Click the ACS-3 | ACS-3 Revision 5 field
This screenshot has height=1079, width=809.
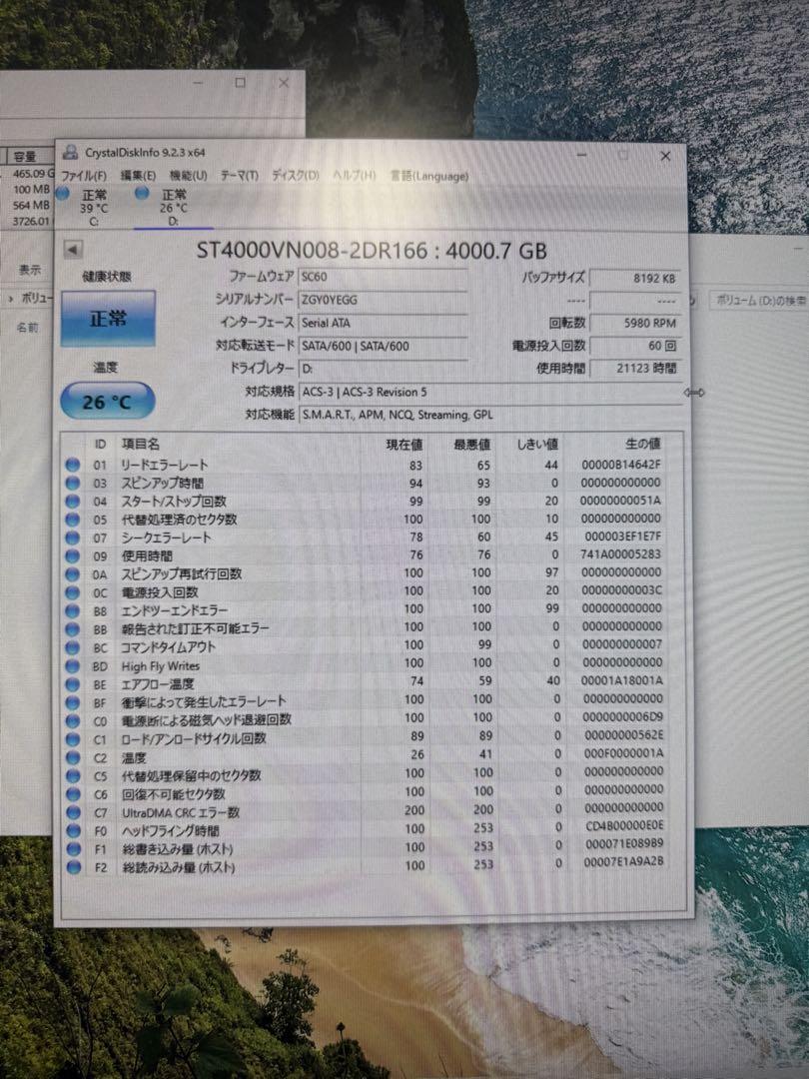pos(490,393)
